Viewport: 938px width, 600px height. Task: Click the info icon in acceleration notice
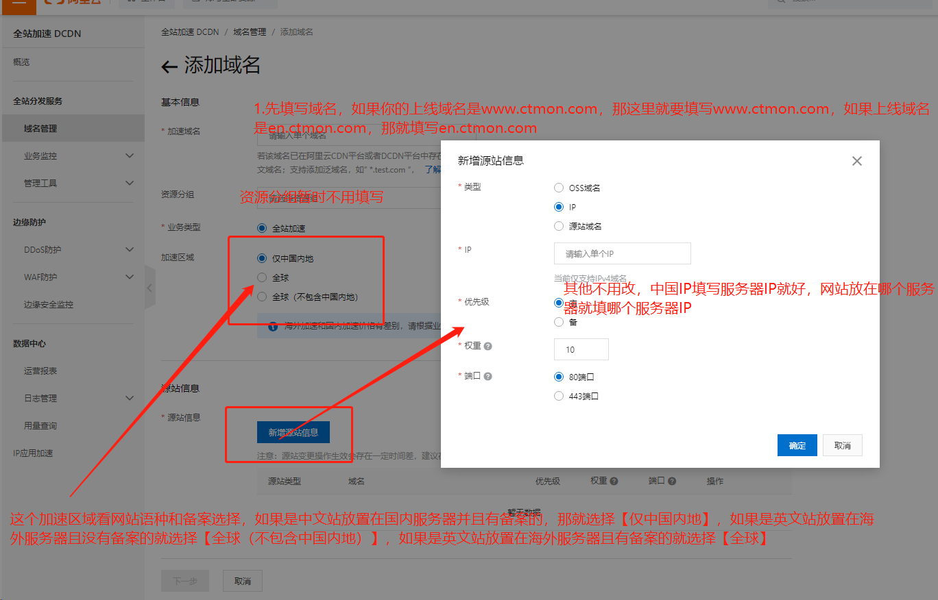[272, 327]
